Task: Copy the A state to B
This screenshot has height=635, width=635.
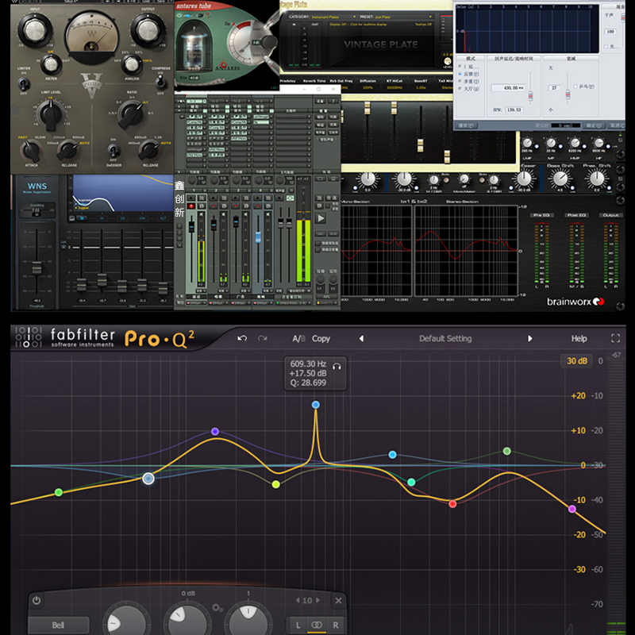Action: pyautogui.click(x=321, y=339)
